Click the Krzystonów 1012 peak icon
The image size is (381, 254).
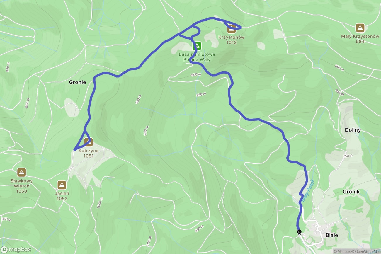[x=232, y=29]
